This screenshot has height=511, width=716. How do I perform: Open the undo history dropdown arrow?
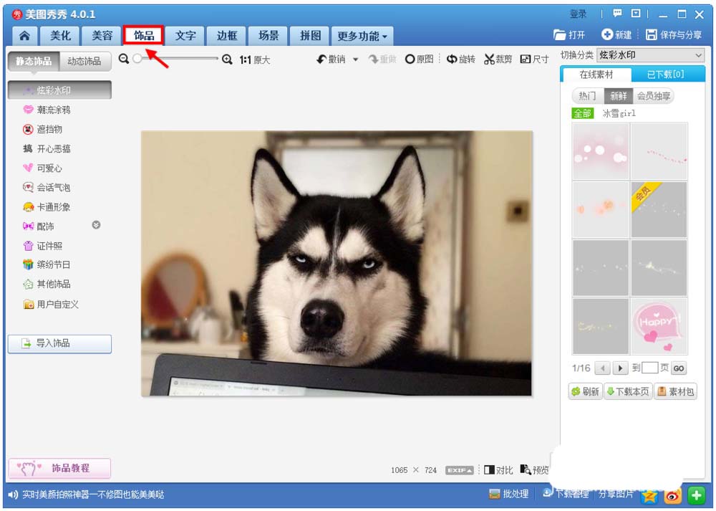pos(356,59)
